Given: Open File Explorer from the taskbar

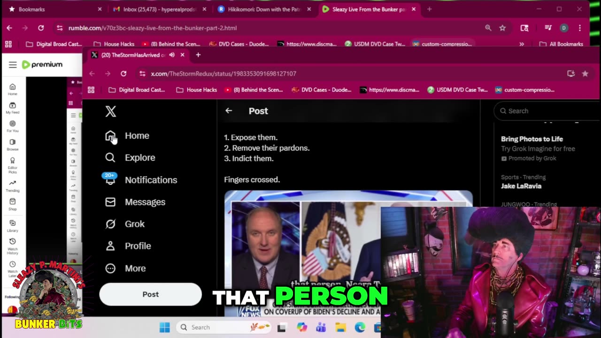Looking at the screenshot, I should pyautogui.click(x=340, y=327).
